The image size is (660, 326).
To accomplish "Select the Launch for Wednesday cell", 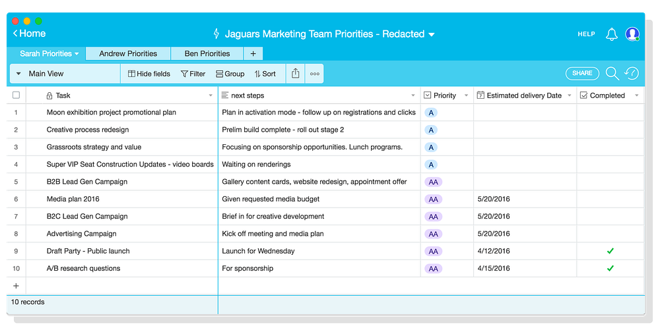I will tap(319, 251).
